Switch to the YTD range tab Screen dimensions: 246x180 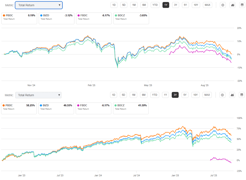coord(155,5)
